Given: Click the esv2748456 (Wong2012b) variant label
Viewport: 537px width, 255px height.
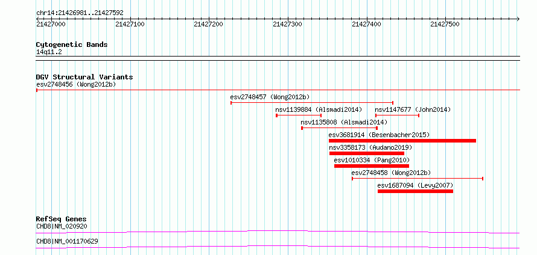Looking at the screenshot, I should [x=76, y=84].
